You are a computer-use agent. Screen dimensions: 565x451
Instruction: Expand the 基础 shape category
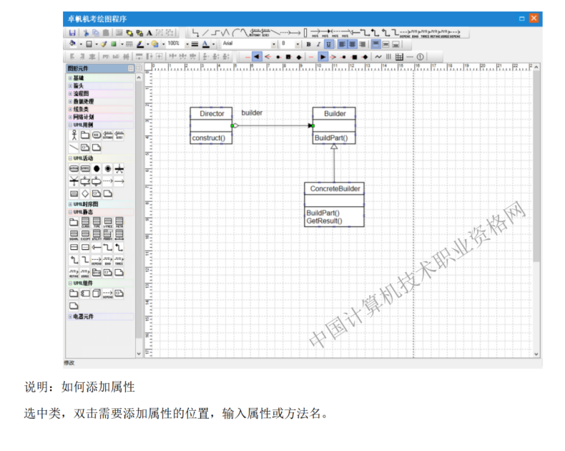pyautogui.click(x=70, y=78)
